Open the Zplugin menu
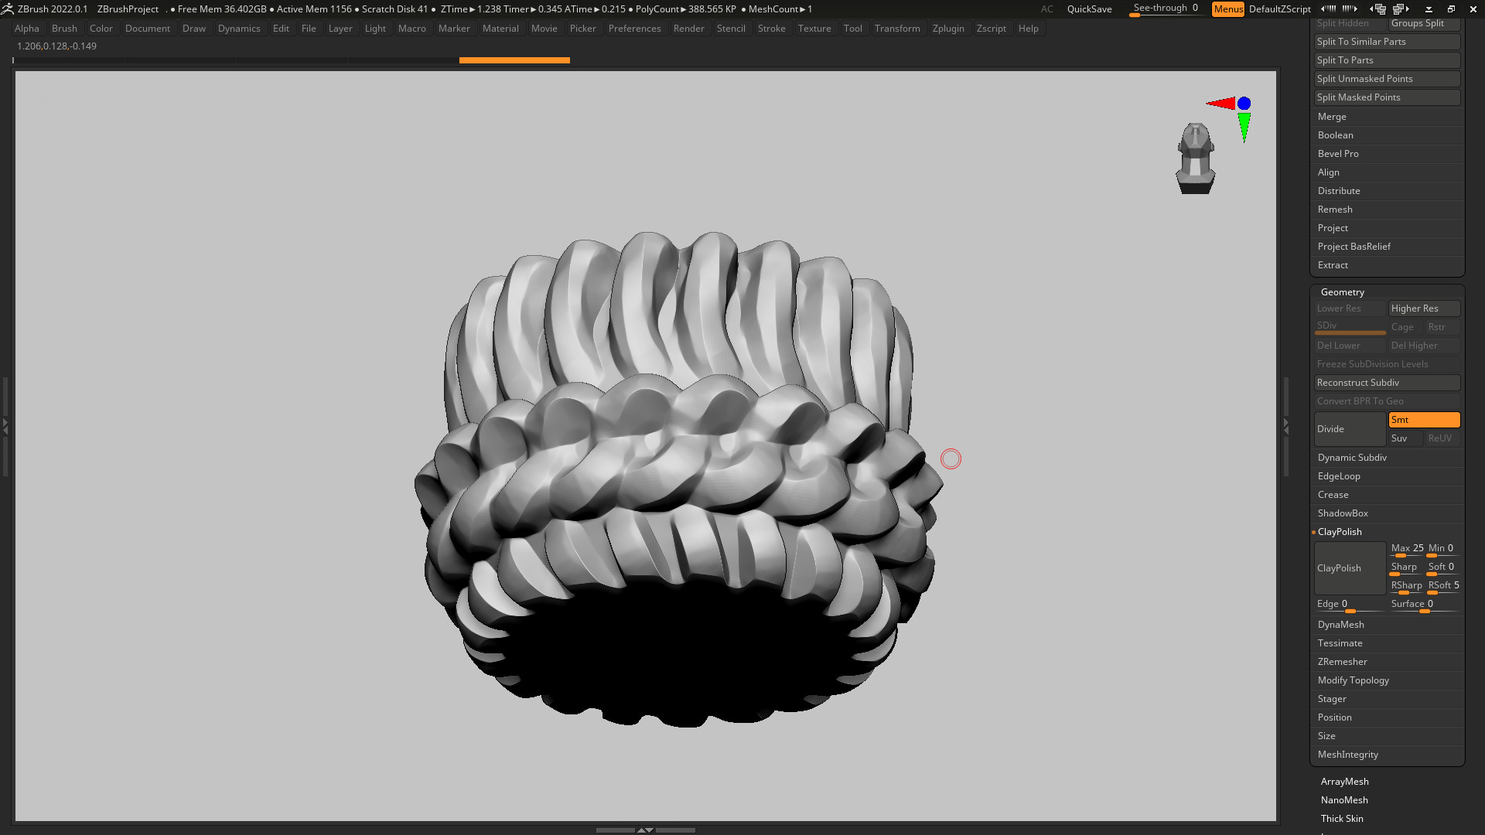This screenshot has width=1485, height=835. (x=948, y=29)
